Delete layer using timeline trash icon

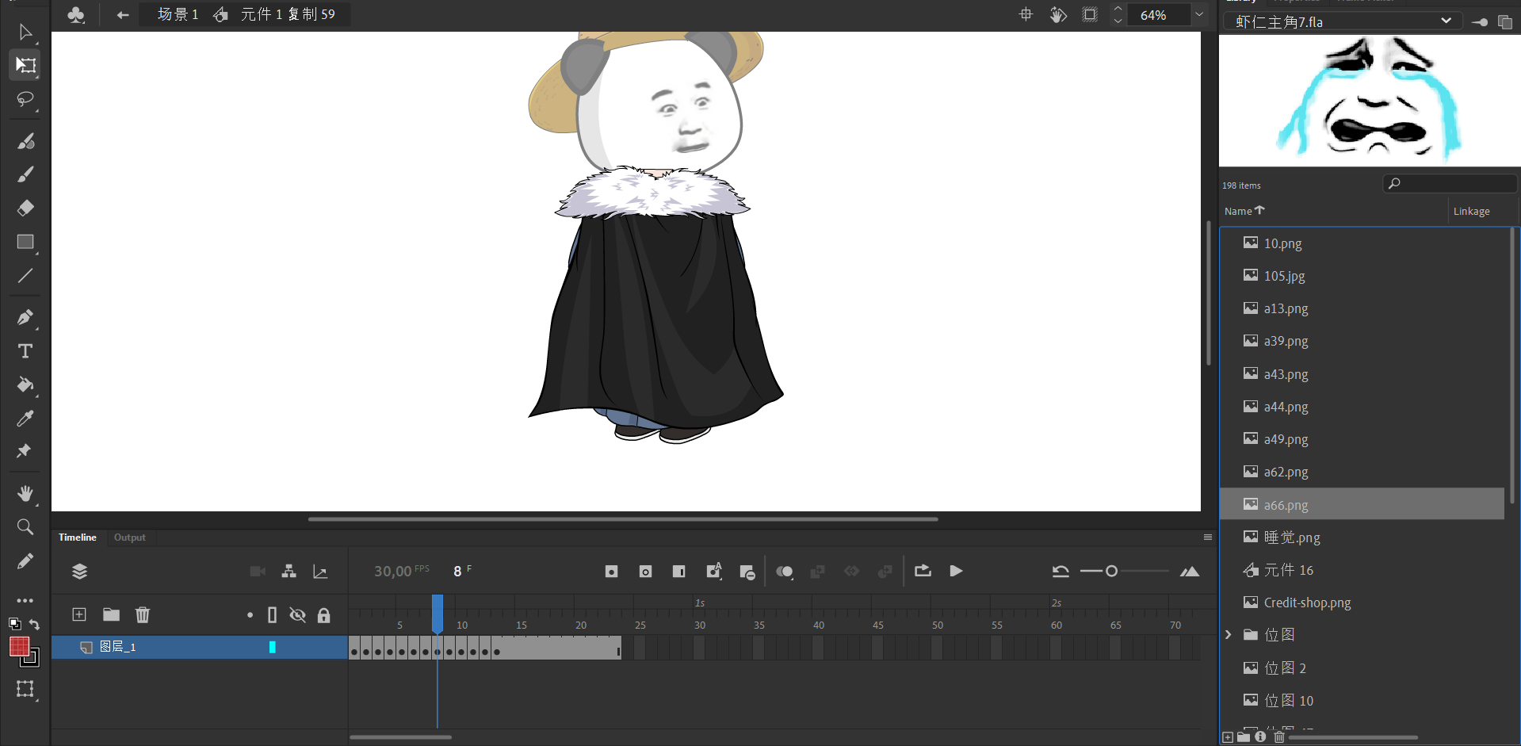143,614
